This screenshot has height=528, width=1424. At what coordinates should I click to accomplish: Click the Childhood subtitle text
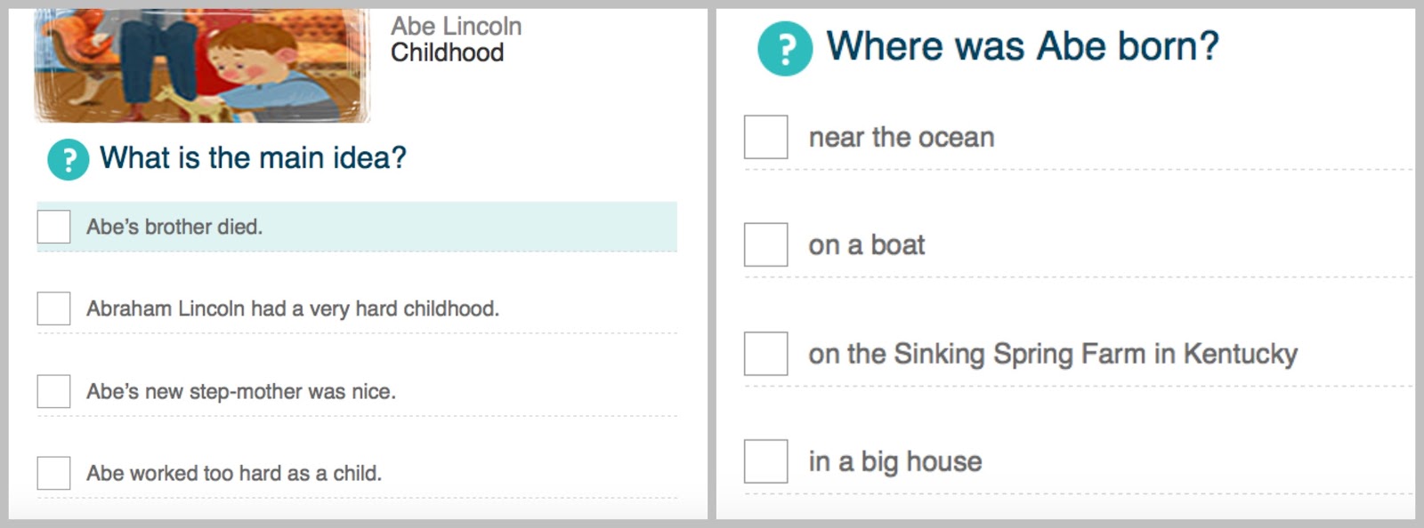pyautogui.click(x=448, y=52)
